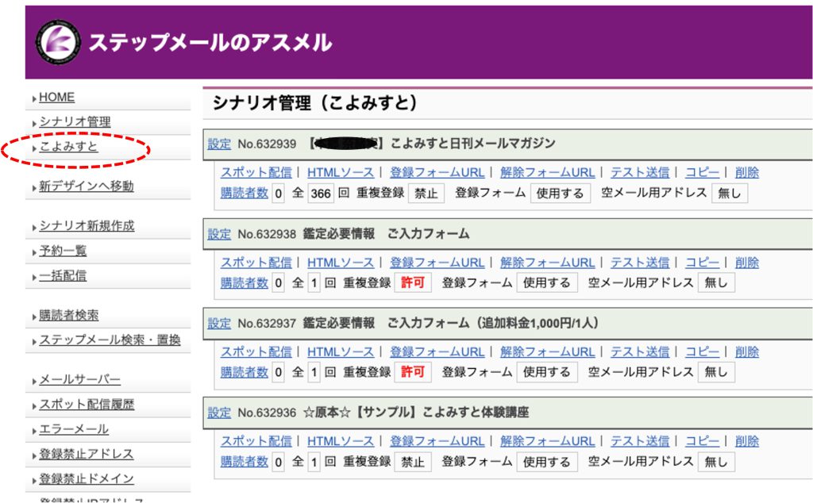Image resolution: width=813 pixels, height=503 pixels.
Task: Open スポット配信 for No.632939 scenario
Action: tap(256, 172)
